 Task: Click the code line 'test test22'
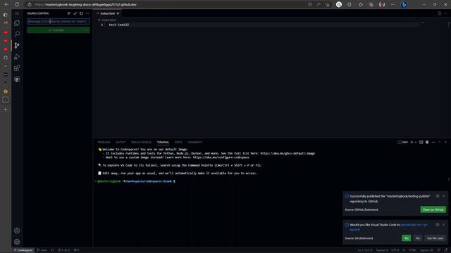[119, 25]
